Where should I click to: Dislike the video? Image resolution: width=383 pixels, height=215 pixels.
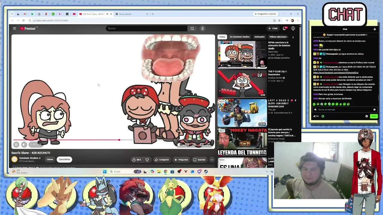(x=147, y=160)
